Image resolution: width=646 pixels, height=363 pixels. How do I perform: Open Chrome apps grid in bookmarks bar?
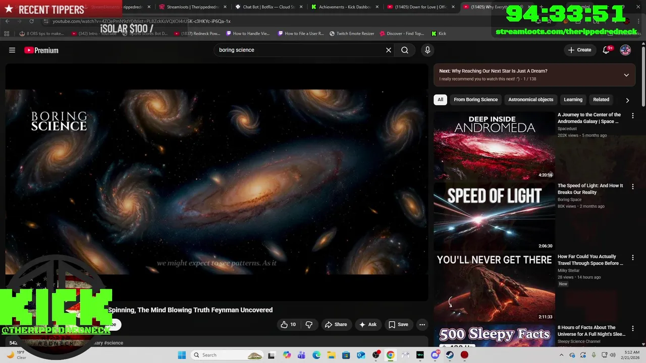pyautogui.click(x=7, y=33)
